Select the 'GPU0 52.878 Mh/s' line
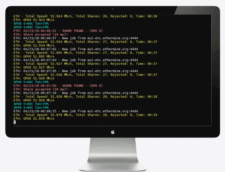Viewport: 225px width, 172px height. (34, 119)
